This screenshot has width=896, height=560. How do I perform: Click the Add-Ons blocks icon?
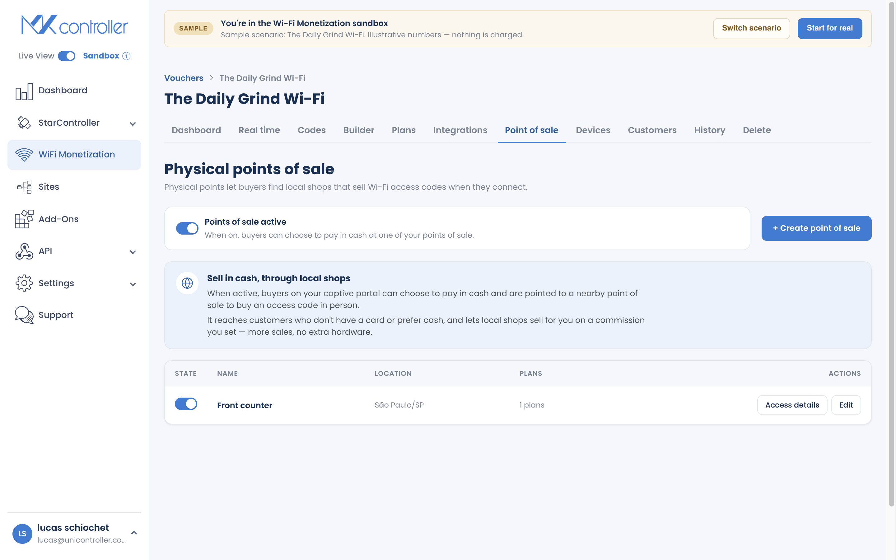[x=24, y=219]
